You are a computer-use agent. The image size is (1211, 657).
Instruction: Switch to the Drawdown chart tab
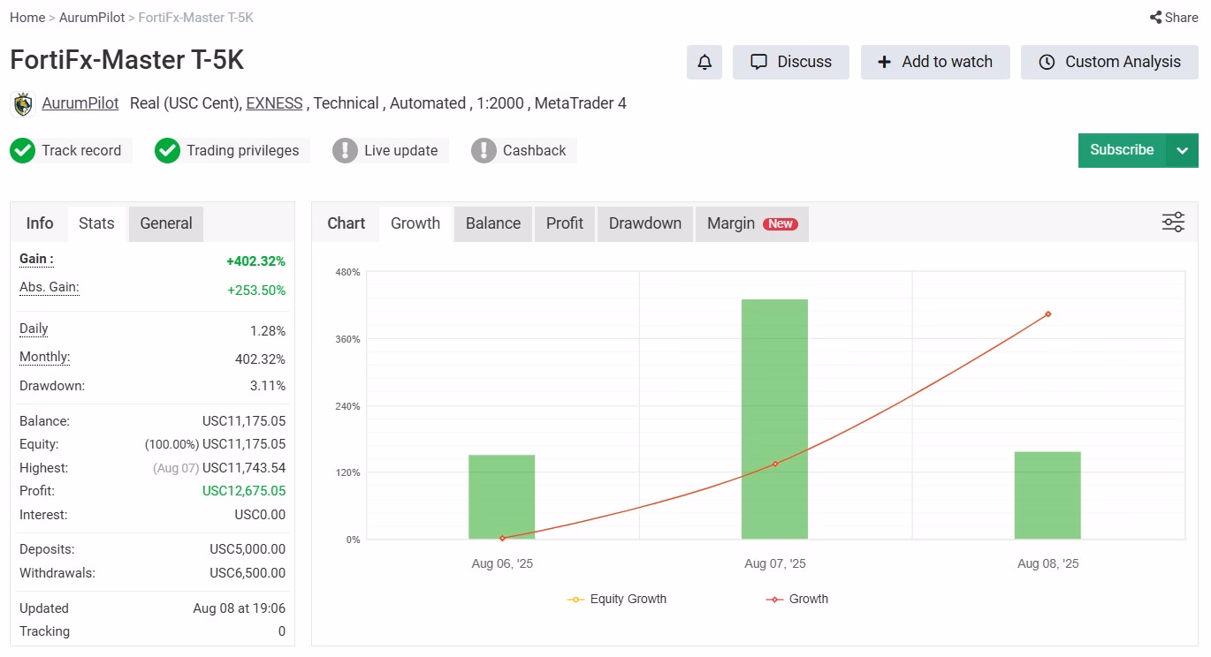pyautogui.click(x=645, y=223)
